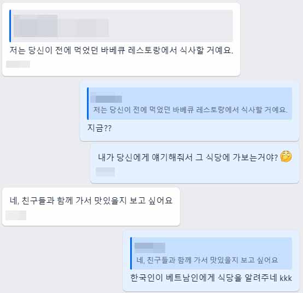Viewport: 303px width, 293px height.
Task: Click blurred timestamp under first white message
Action: 18,64
